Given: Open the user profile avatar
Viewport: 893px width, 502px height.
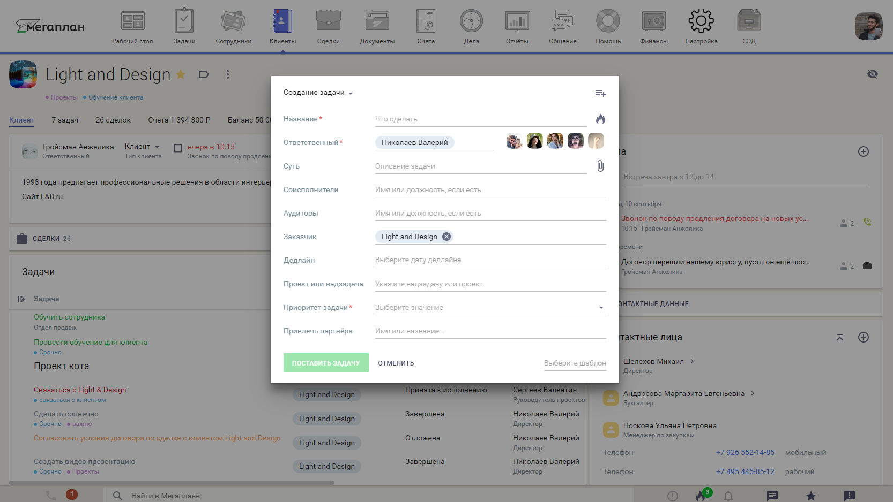Looking at the screenshot, I should pos(868,26).
